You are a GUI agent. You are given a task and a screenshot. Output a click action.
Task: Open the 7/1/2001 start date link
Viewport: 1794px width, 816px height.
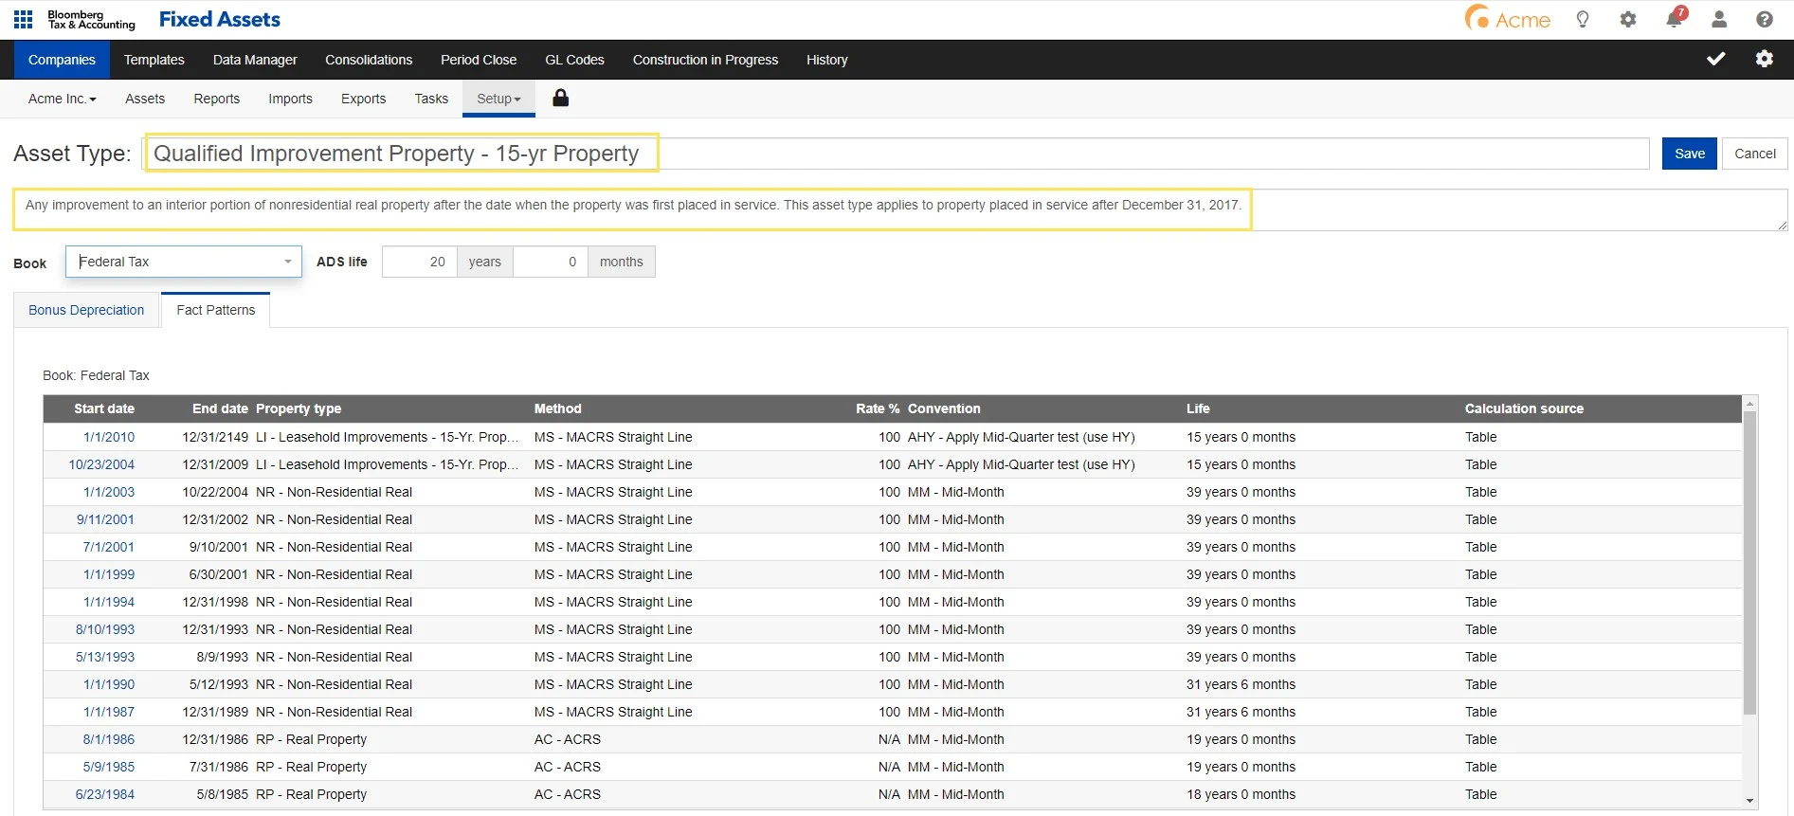109,547
